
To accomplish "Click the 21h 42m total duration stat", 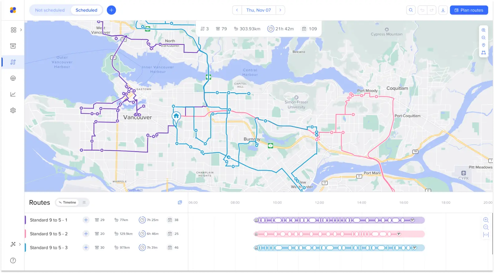I will click(280, 29).
